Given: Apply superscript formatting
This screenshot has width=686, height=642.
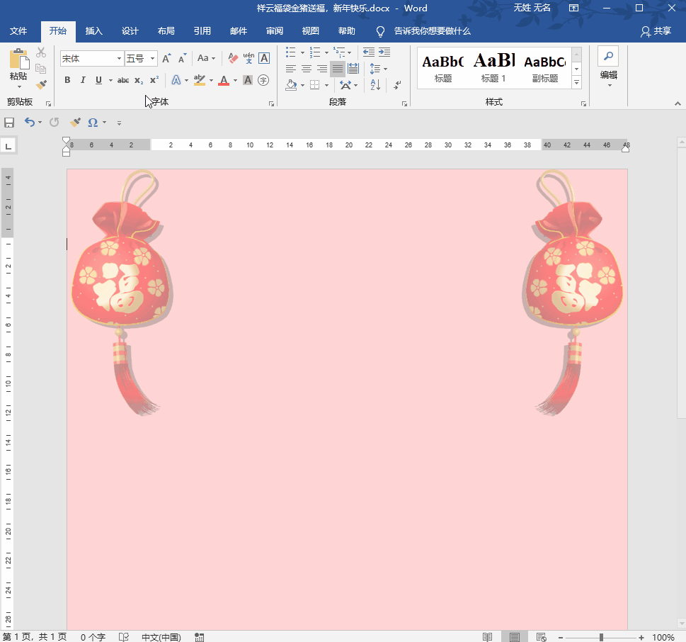Looking at the screenshot, I should pos(154,80).
